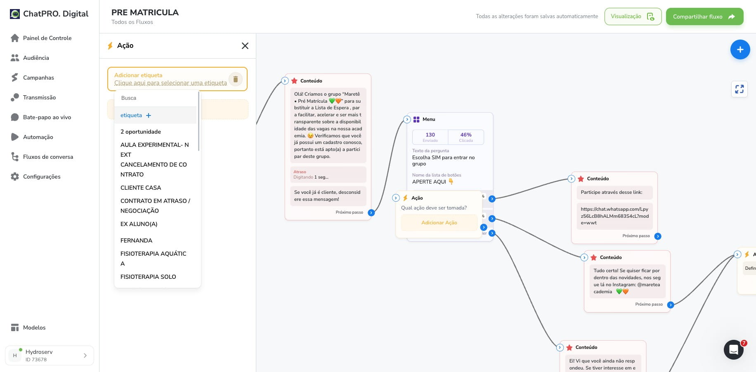
Task: Open the Hydroserv account switcher
Action: (50, 356)
